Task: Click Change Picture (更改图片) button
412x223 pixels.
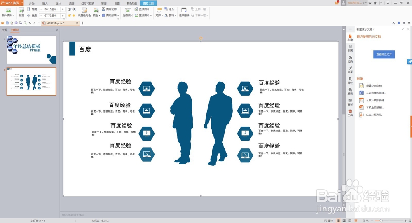Action: [142, 9]
